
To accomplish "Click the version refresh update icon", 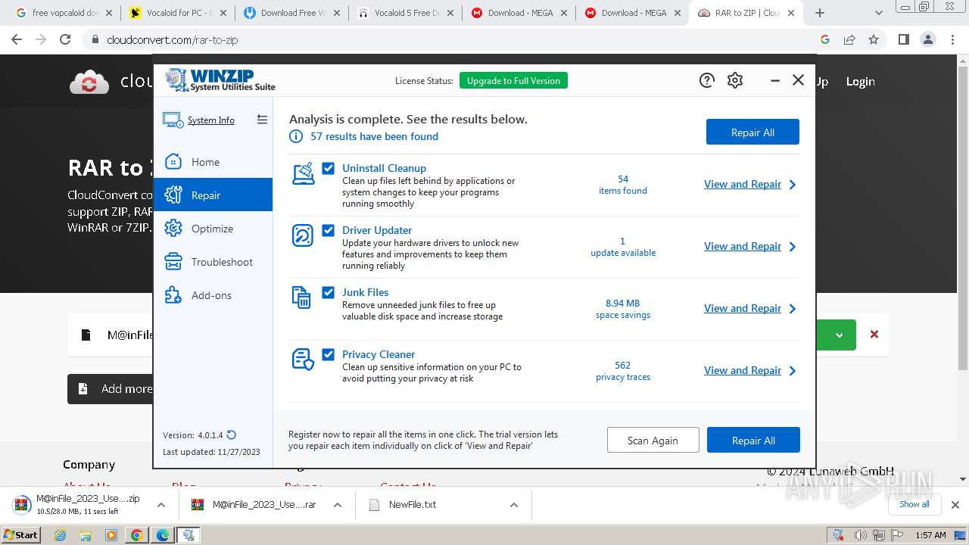I will point(232,435).
